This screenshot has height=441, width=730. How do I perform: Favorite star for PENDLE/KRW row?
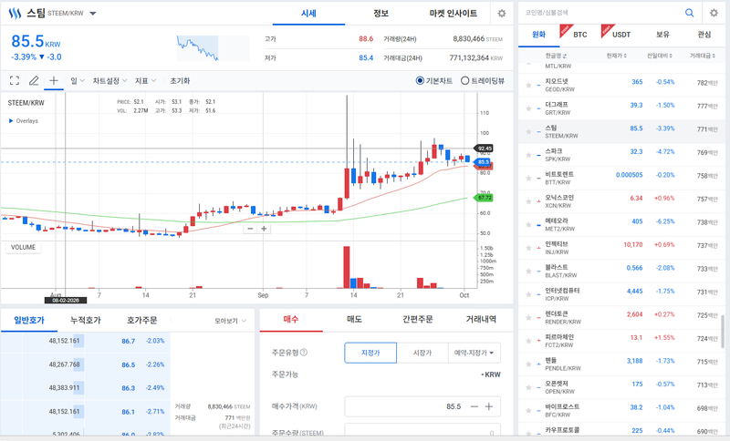(x=528, y=364)
